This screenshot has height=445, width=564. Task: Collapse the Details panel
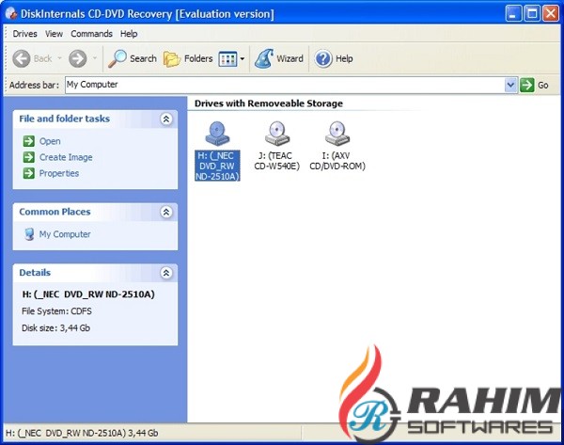tap(166, 273)
